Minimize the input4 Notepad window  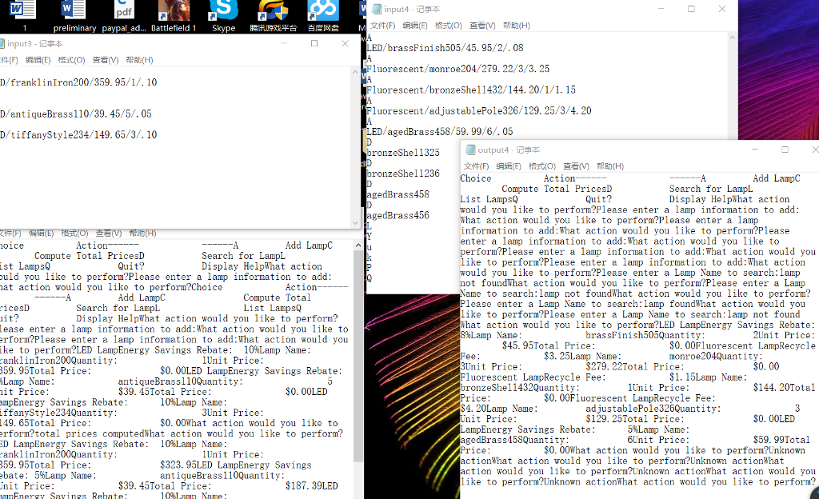pyautogui.click(x=661, y=9)
